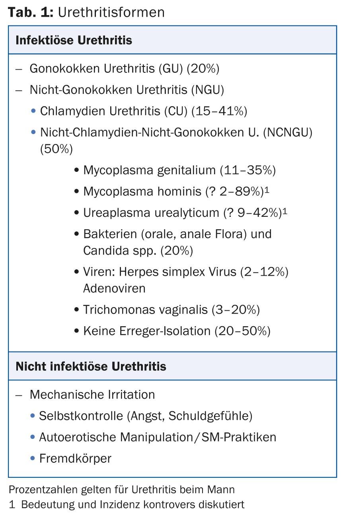The image size is (341, 514).
Task: Click the blue bullet beside 'Fremdkörper'
Action: pyautogui.click(x=33, y=459)
